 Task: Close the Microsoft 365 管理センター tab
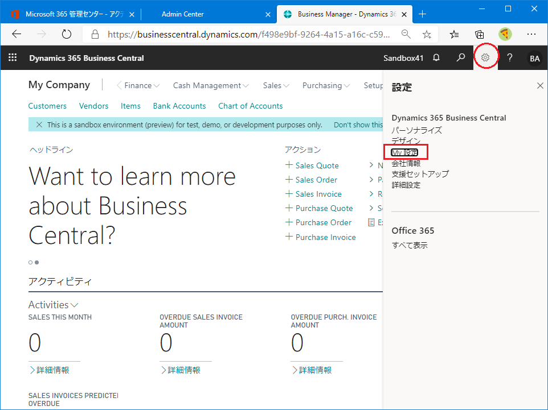tap(132, 14)
